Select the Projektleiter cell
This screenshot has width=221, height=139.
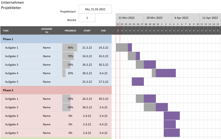(x=11, y=8)
